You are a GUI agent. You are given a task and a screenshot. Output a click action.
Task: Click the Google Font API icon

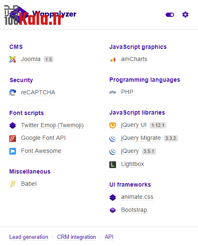[x=13, y=138]
